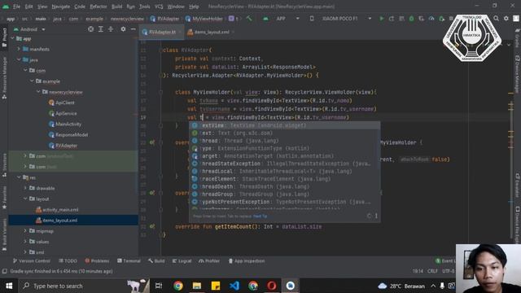This screenshot has height=293, width=521.
Task: Click CRLF line separator in status bar
Action: pyautogui.click(x=432, y=271)
